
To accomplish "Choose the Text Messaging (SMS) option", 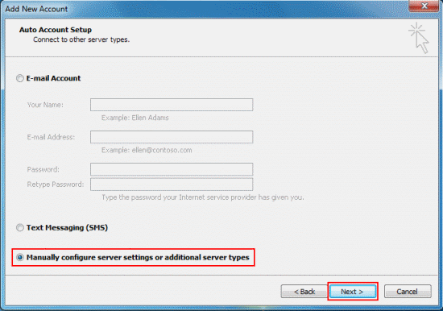I will pyautogui.click(x=20, y=227).
